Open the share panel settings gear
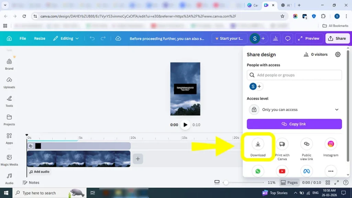 tap(338, 54)
